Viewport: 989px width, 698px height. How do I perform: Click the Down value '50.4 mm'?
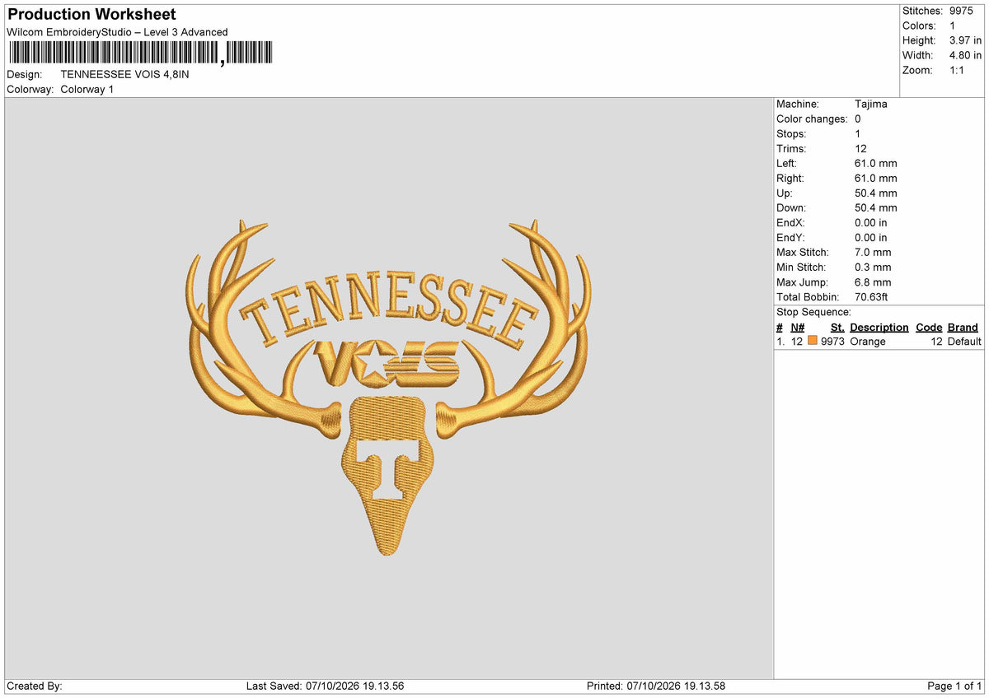(x=876, y=208)
